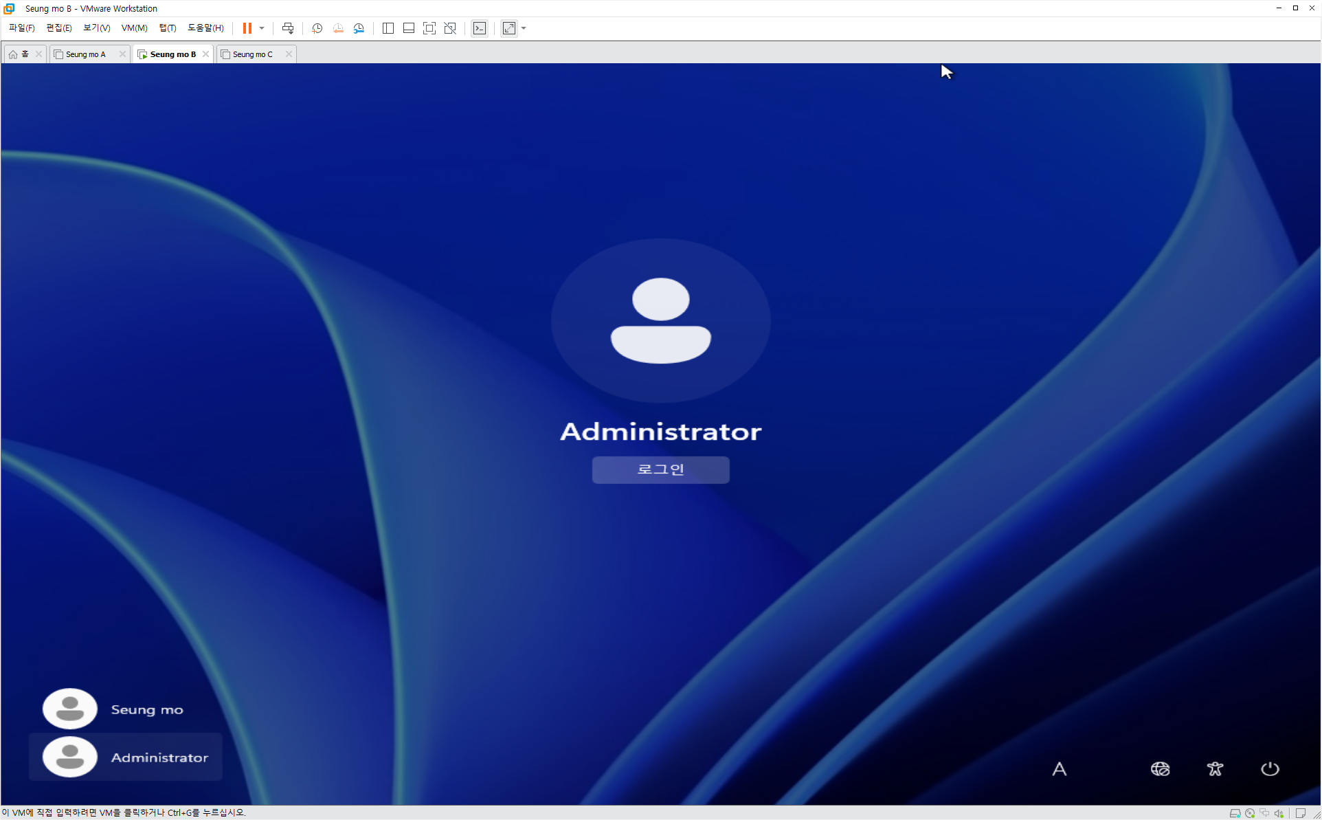Click the VMware Workstation title bar logo
The width and height of the screenshot is (1322, 820).
(x=9, y=8)
